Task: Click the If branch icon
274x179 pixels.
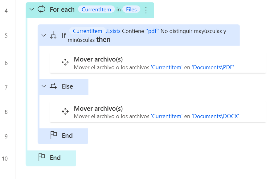Action: click(x=53, y=35)
